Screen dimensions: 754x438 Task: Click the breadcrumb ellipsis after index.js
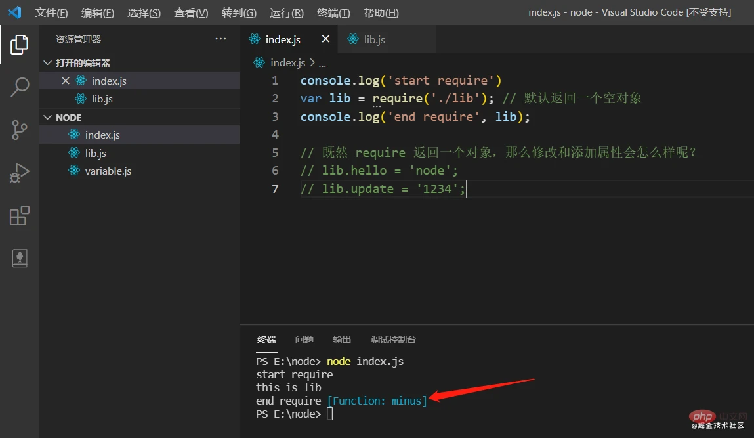(322, 63)
